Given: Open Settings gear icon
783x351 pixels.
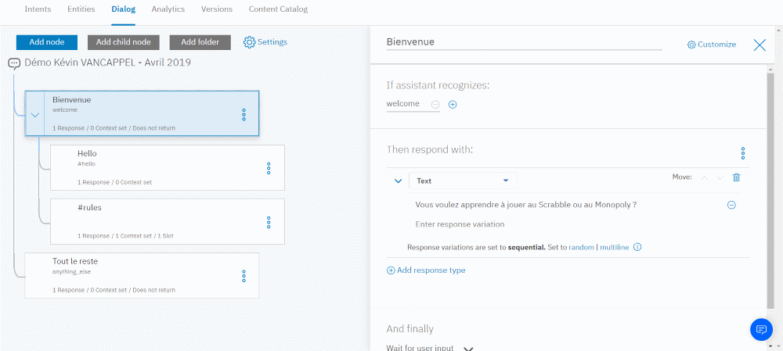Looking at the screenshot, I should click(x=249, y=42).
